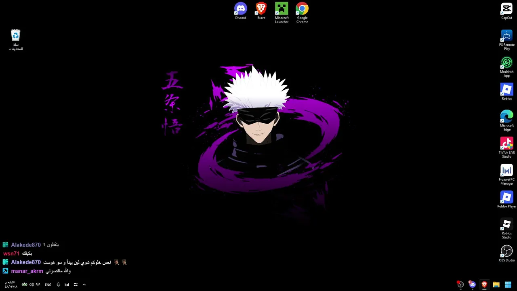
Task: Select the Discord desktop shortcut
Action: tap(241, 11)
